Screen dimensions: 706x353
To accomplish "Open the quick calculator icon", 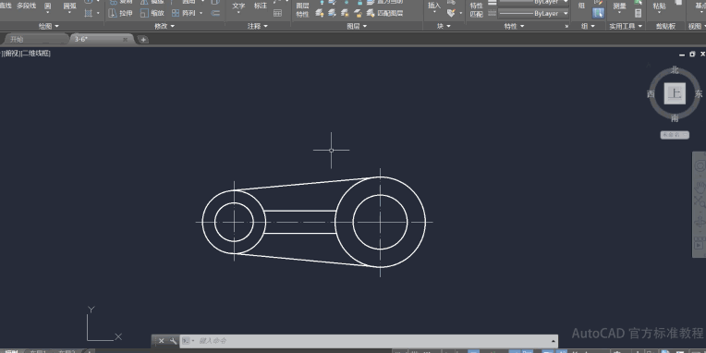I will tap(638, 14).
